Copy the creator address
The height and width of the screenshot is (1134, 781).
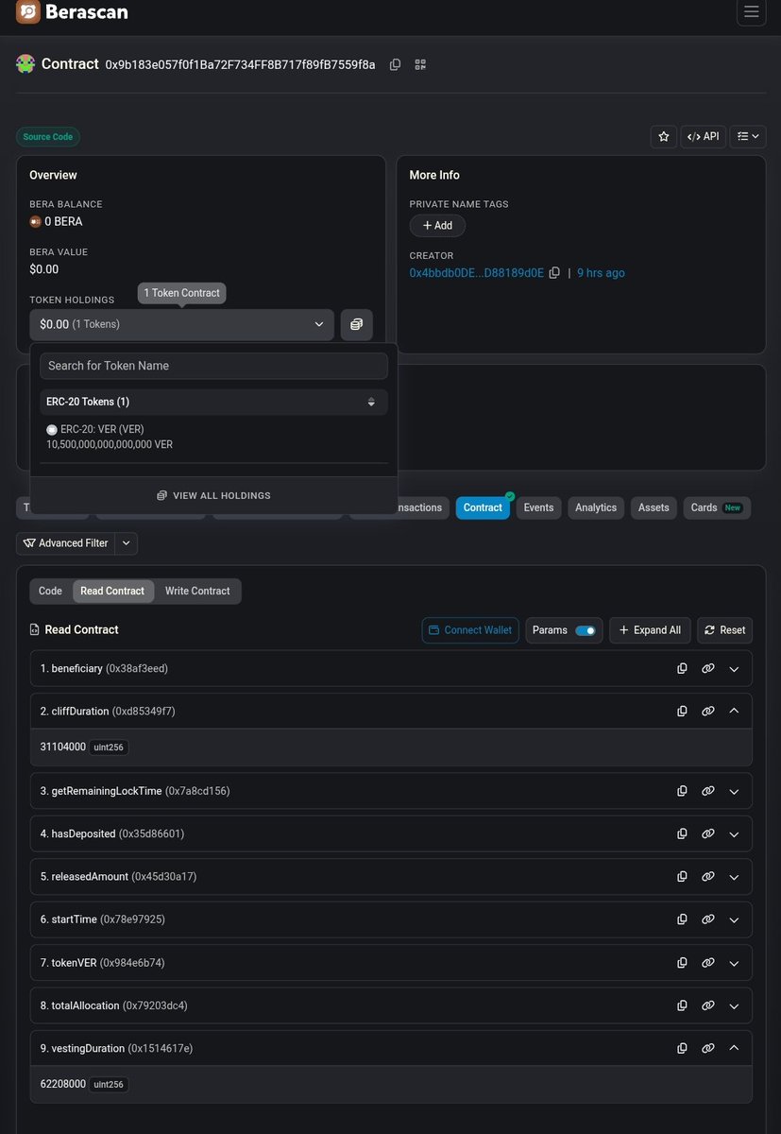pyautogui.click(x=554, y=273)
